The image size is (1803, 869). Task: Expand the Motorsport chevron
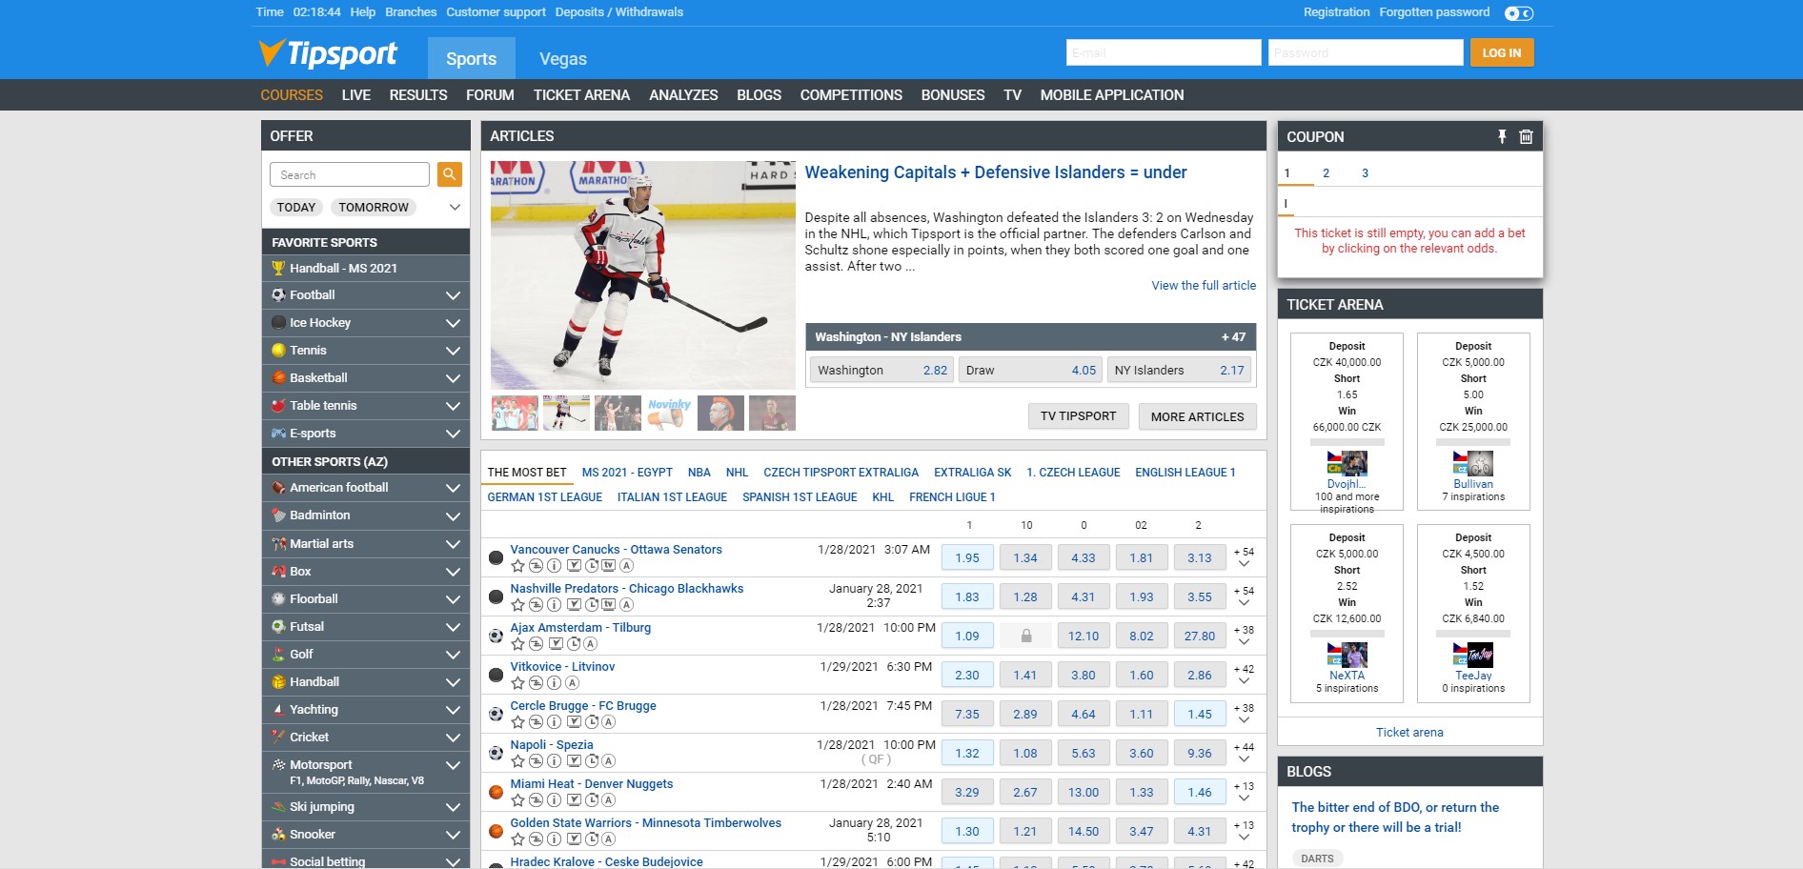pyautogui.click(x=453, y=765)
